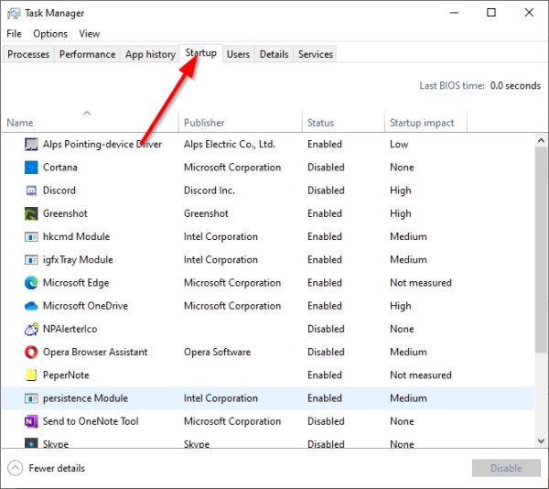The height and width of the screenshot is (489, 549).
Task: Click the scrollbar down arrow
Action: [x=541, y=441]
